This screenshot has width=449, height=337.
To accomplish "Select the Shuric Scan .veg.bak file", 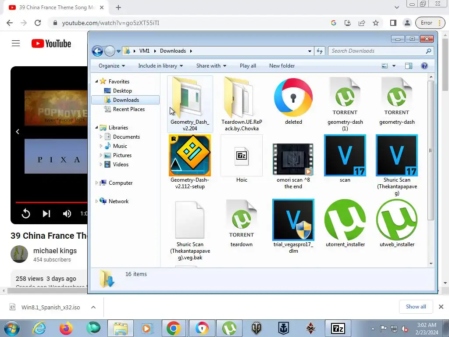I will click(190, 230).
